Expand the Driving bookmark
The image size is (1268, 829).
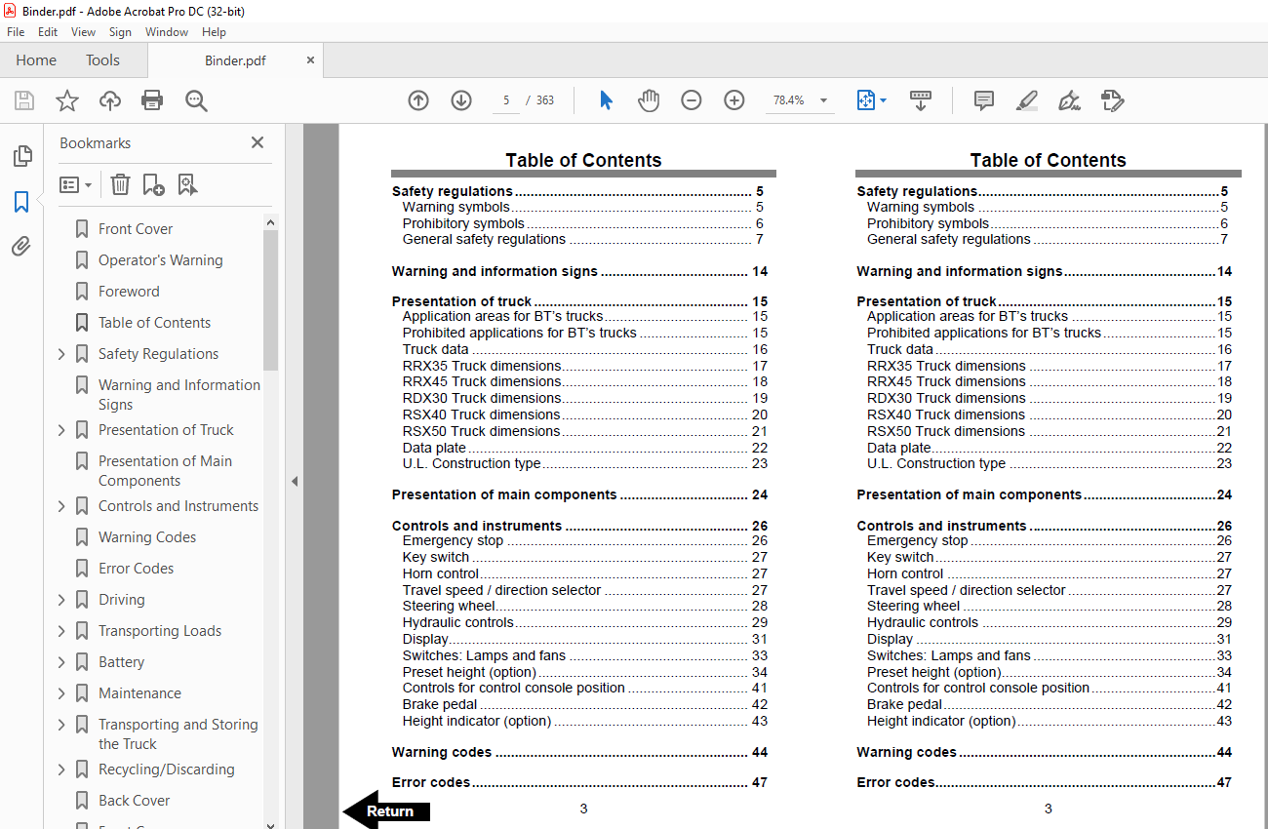click(x=61, y=600)
